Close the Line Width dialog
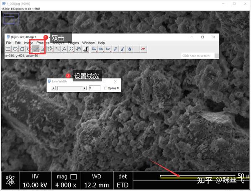 pos(115,81)
